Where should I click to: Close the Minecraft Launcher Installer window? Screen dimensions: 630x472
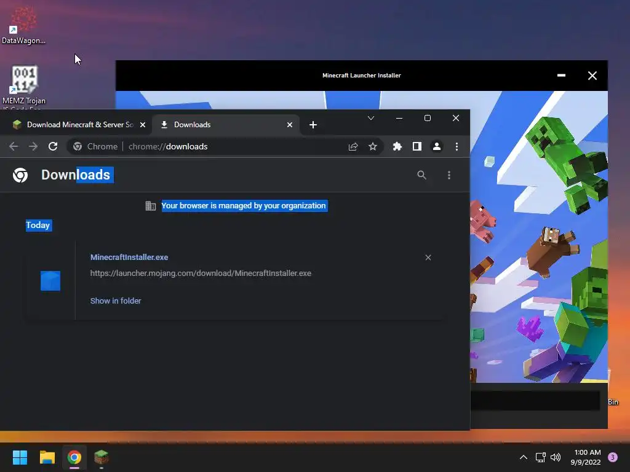click(x=592, y=76)
